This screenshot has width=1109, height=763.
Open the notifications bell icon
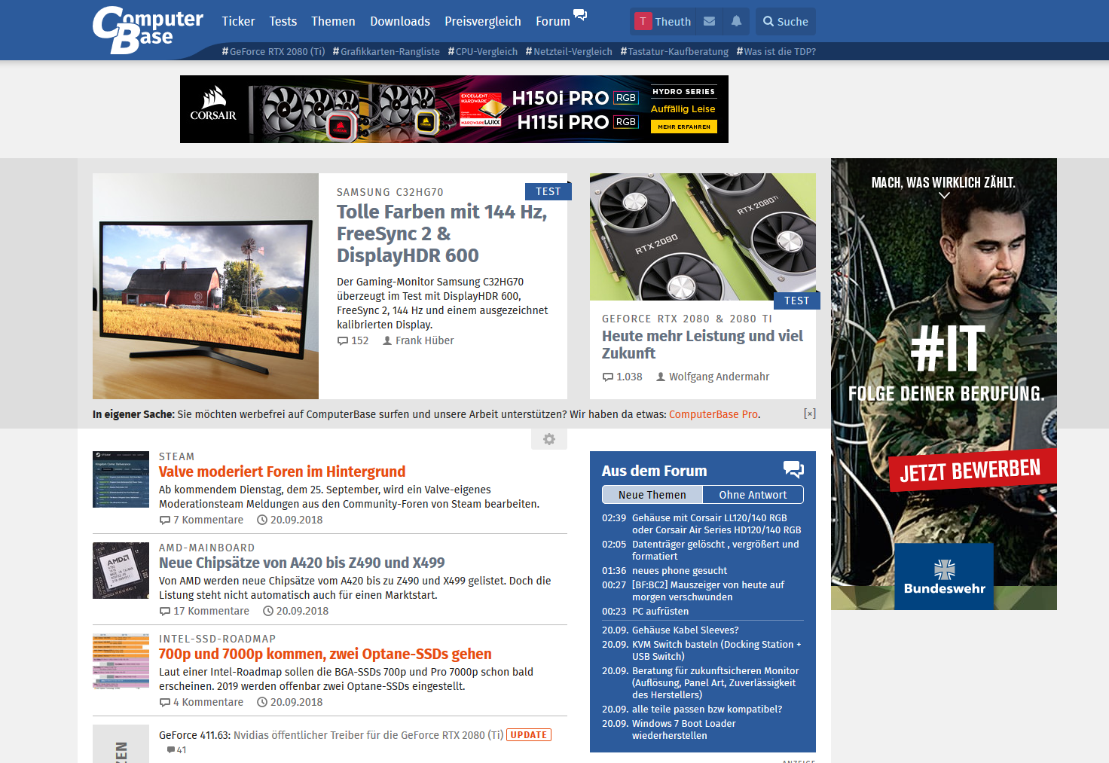click(x=736, y=22)
